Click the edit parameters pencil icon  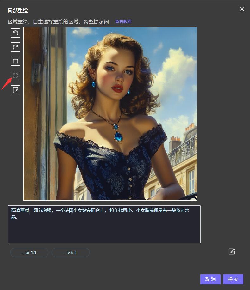(232, 251)
